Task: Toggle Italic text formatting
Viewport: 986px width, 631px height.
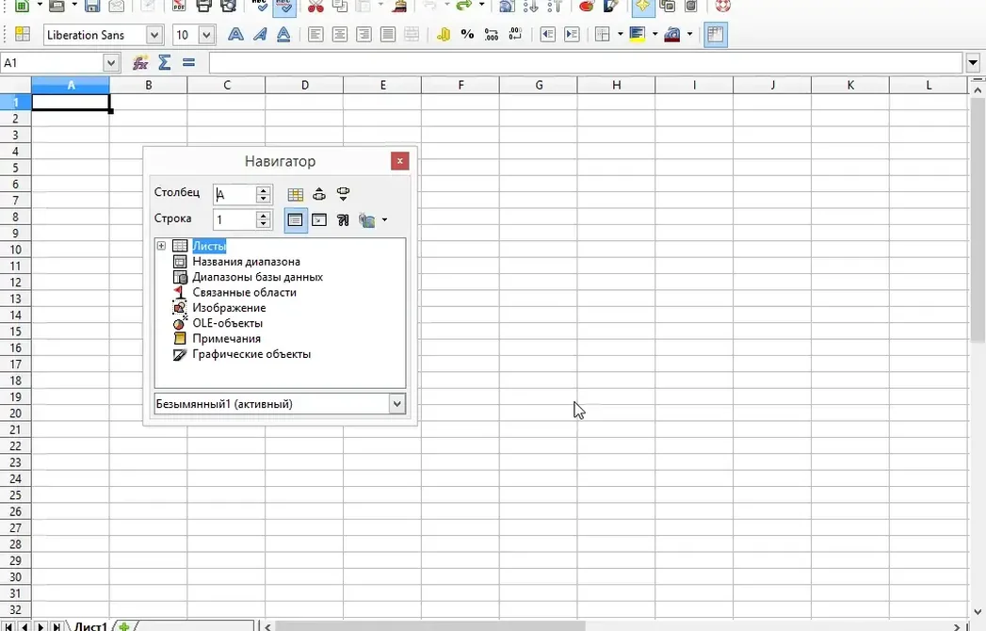Action: tap(260, 34)
